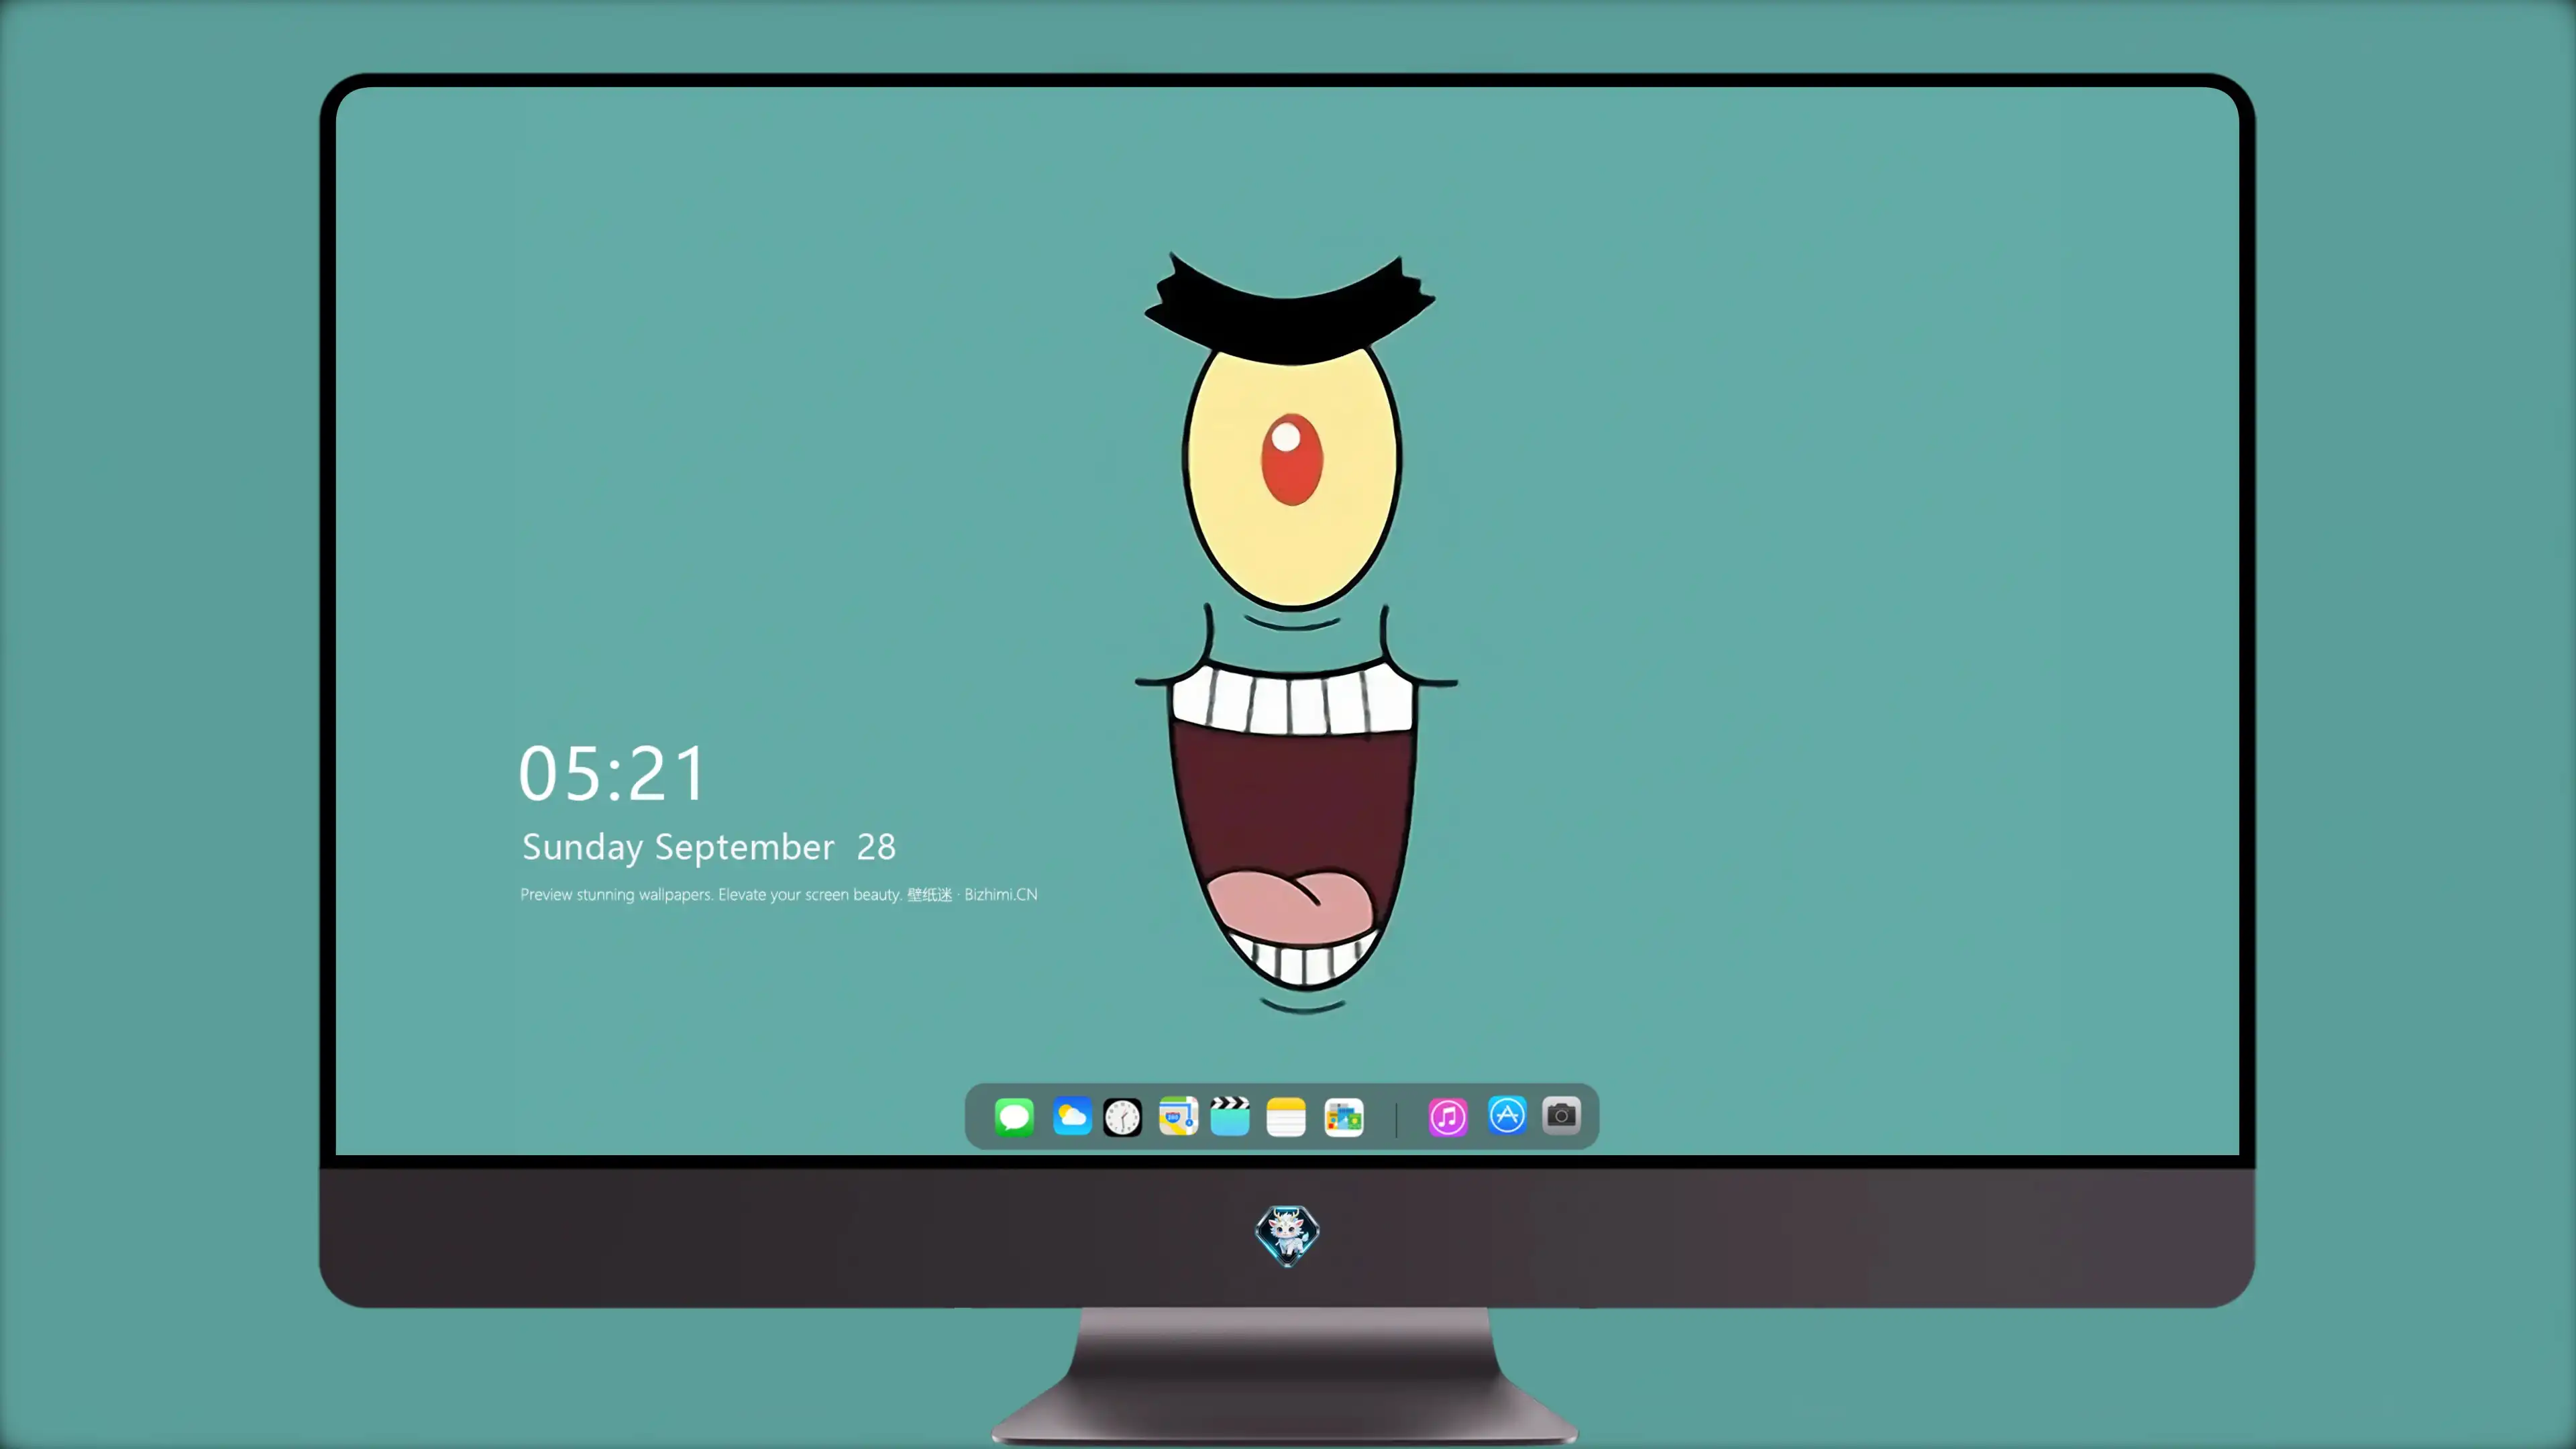Launch the iTunes music app icon
This screenshot has height=1449, width=2576.
click(1448, 1117)
